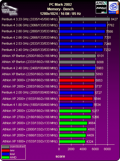Click the AMD Athlon XP logo
120x161 pixels.
101,7
